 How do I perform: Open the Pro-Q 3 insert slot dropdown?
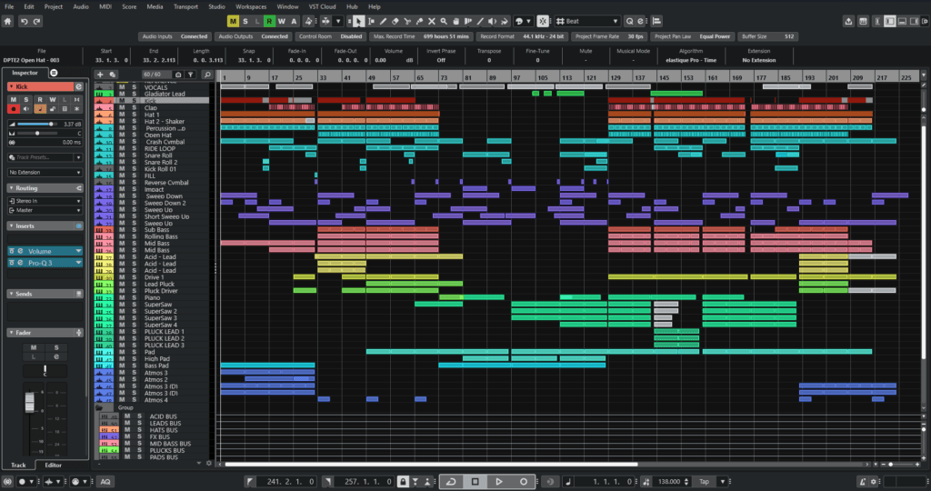click(78, 263)
